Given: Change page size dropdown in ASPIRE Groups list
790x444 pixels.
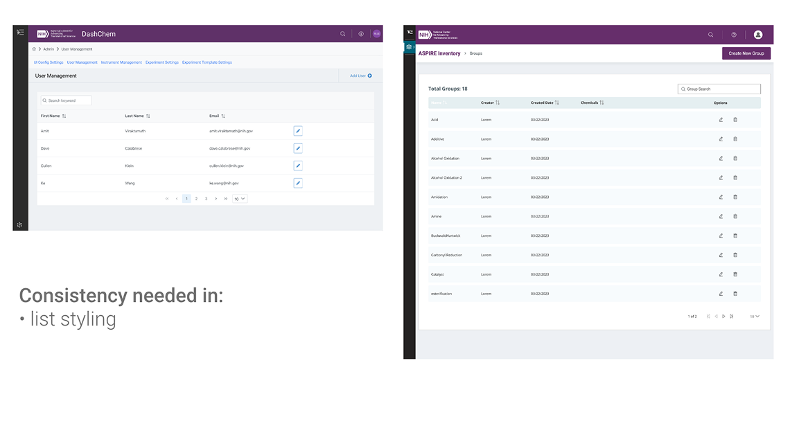Looking at the screenshot, I should (x=753, y=316).
